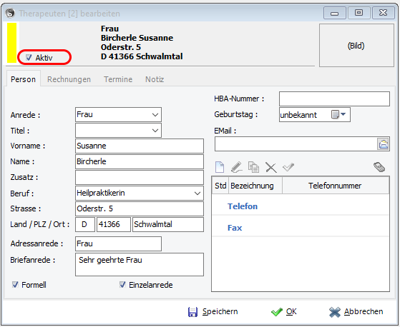The height and width of the screenshot is (327, 400).
Task: Click the delete phone entry X icon
Action: pos(271,168)
